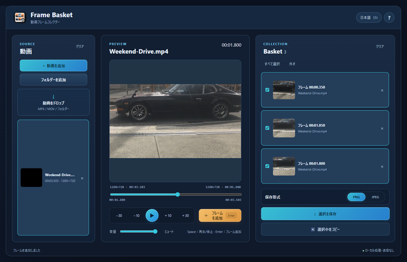
Task: Step forward 10 frames with +10
Action: click(168, 216)
